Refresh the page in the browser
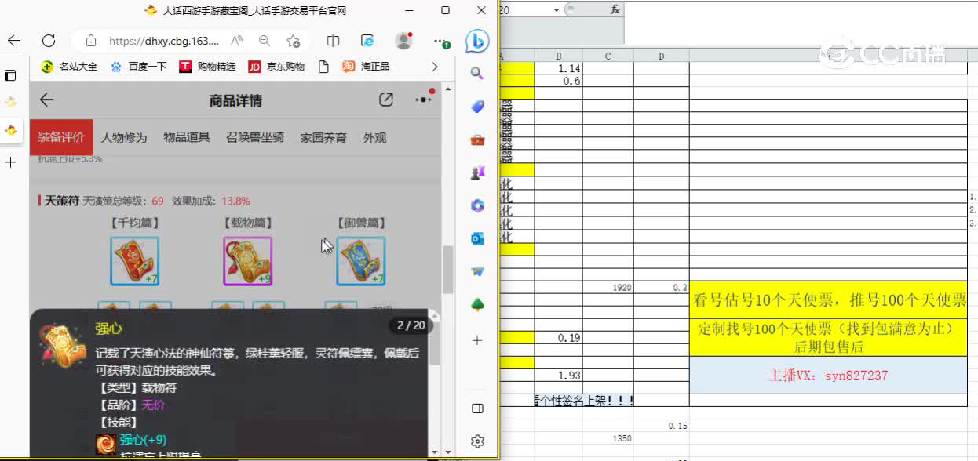Viewport: 978px width, 461px height. tap(49, 41)
